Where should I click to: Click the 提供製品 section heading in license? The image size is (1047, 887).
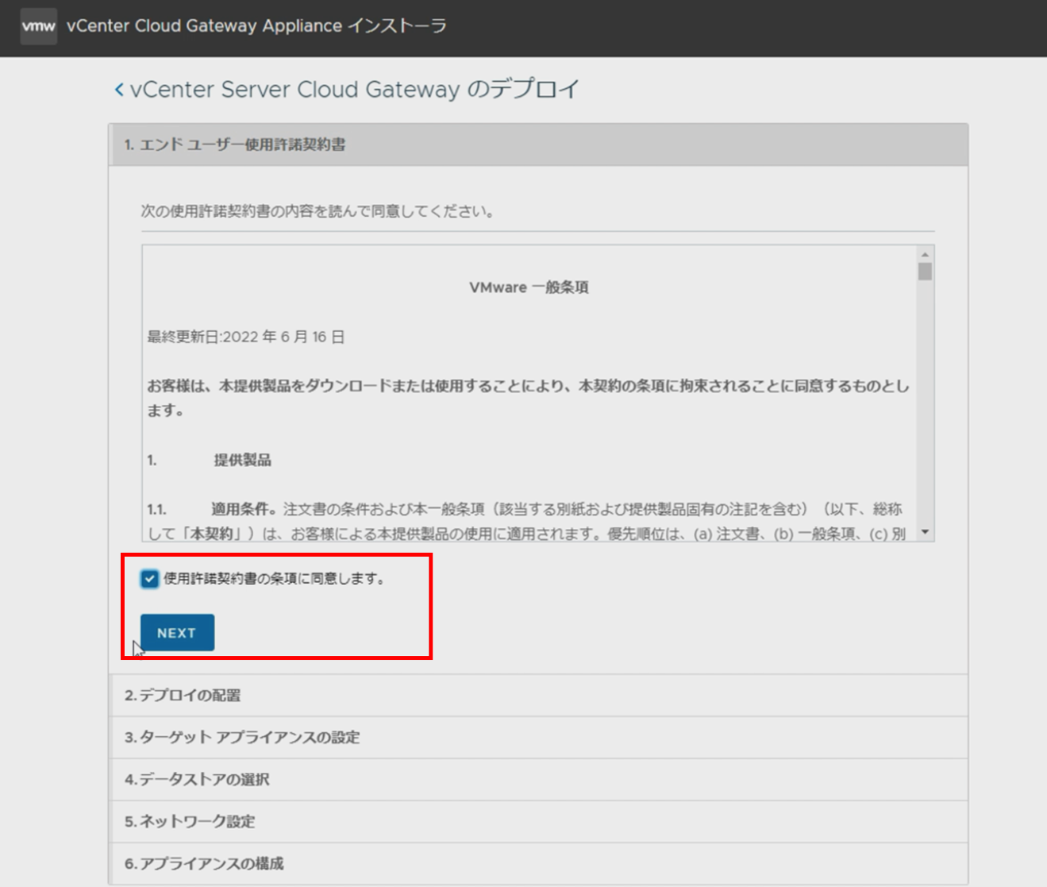[243, 461]
